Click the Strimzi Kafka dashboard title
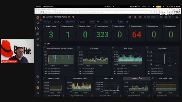182x102 pixels. [x=61, y=17]
